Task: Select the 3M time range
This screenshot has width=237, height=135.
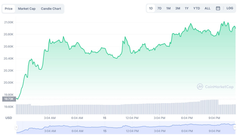Action: point(178,8)
